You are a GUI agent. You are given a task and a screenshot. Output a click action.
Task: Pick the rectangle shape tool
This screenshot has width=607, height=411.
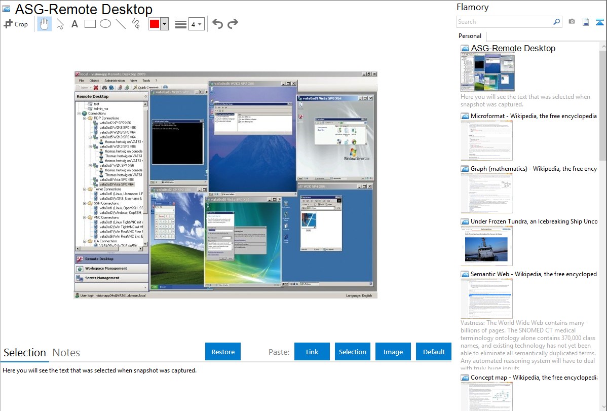(90, 24)
